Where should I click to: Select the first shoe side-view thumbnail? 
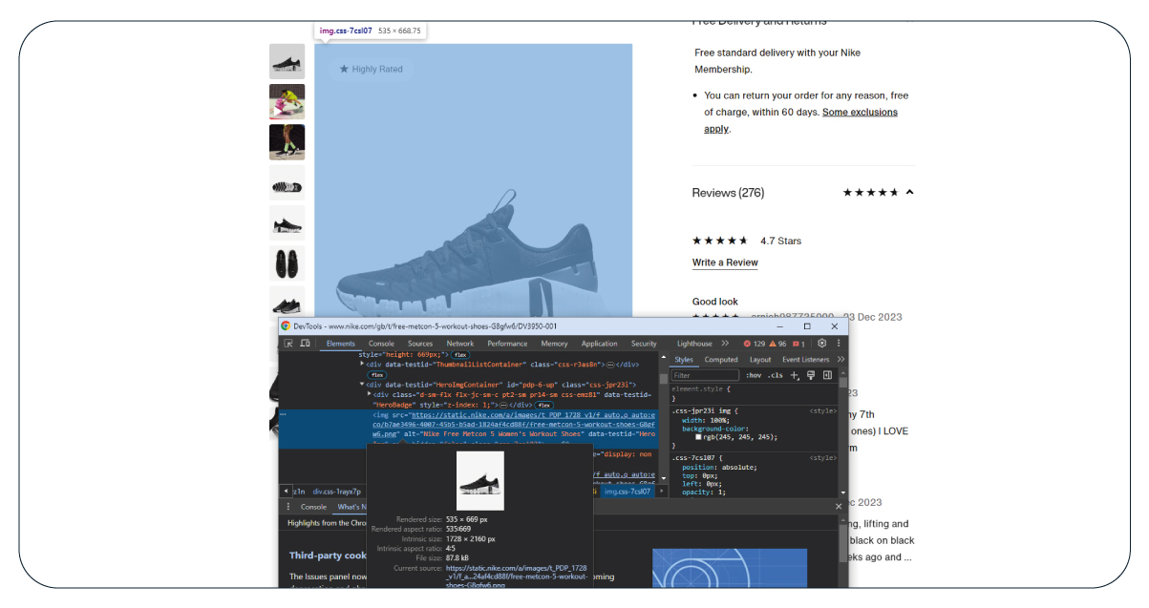287,61
